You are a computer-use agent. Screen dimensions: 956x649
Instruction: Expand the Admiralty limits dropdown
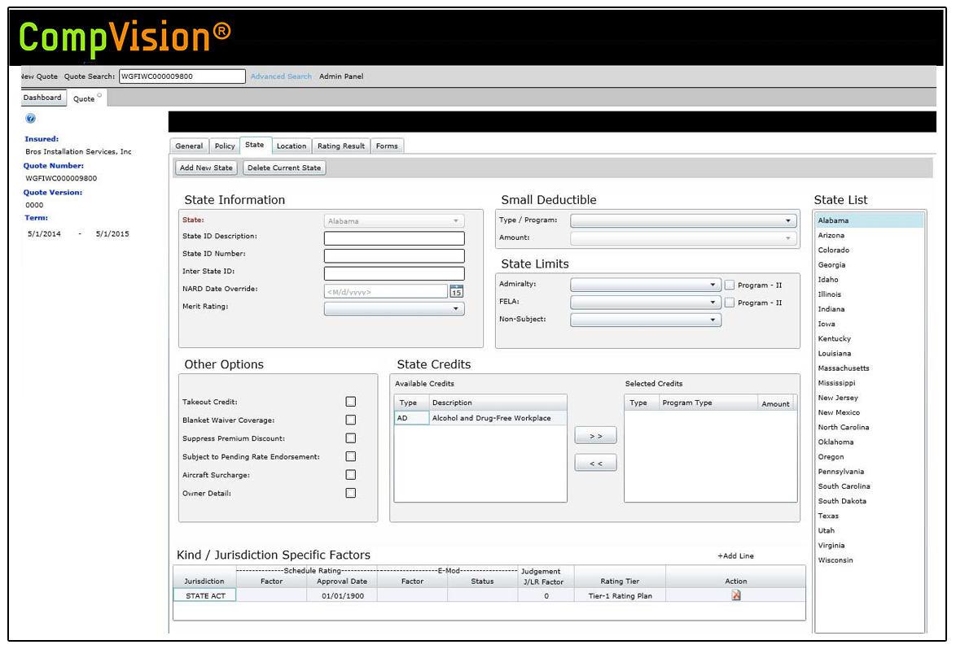click(x=646, y=285)
